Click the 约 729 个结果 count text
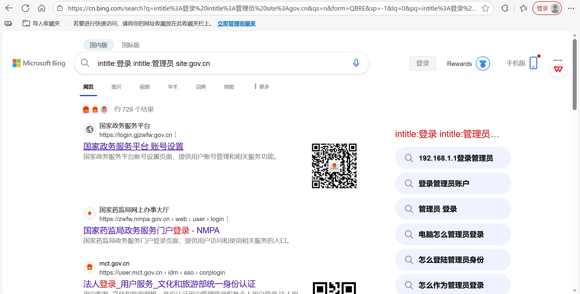This screenshot has width=580, height=294. [134, 109]
